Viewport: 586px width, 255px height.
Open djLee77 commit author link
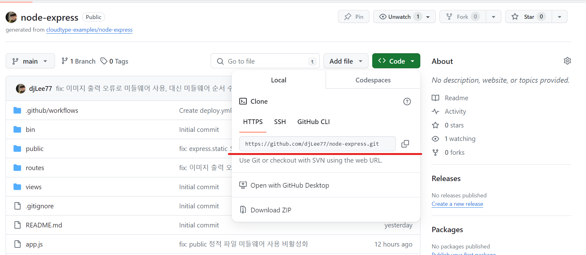(x=41, y=89)
